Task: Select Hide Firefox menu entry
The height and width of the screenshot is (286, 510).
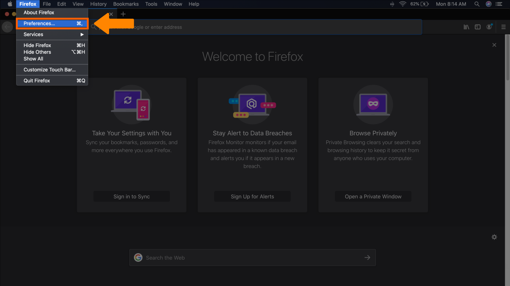Action: 52,45
